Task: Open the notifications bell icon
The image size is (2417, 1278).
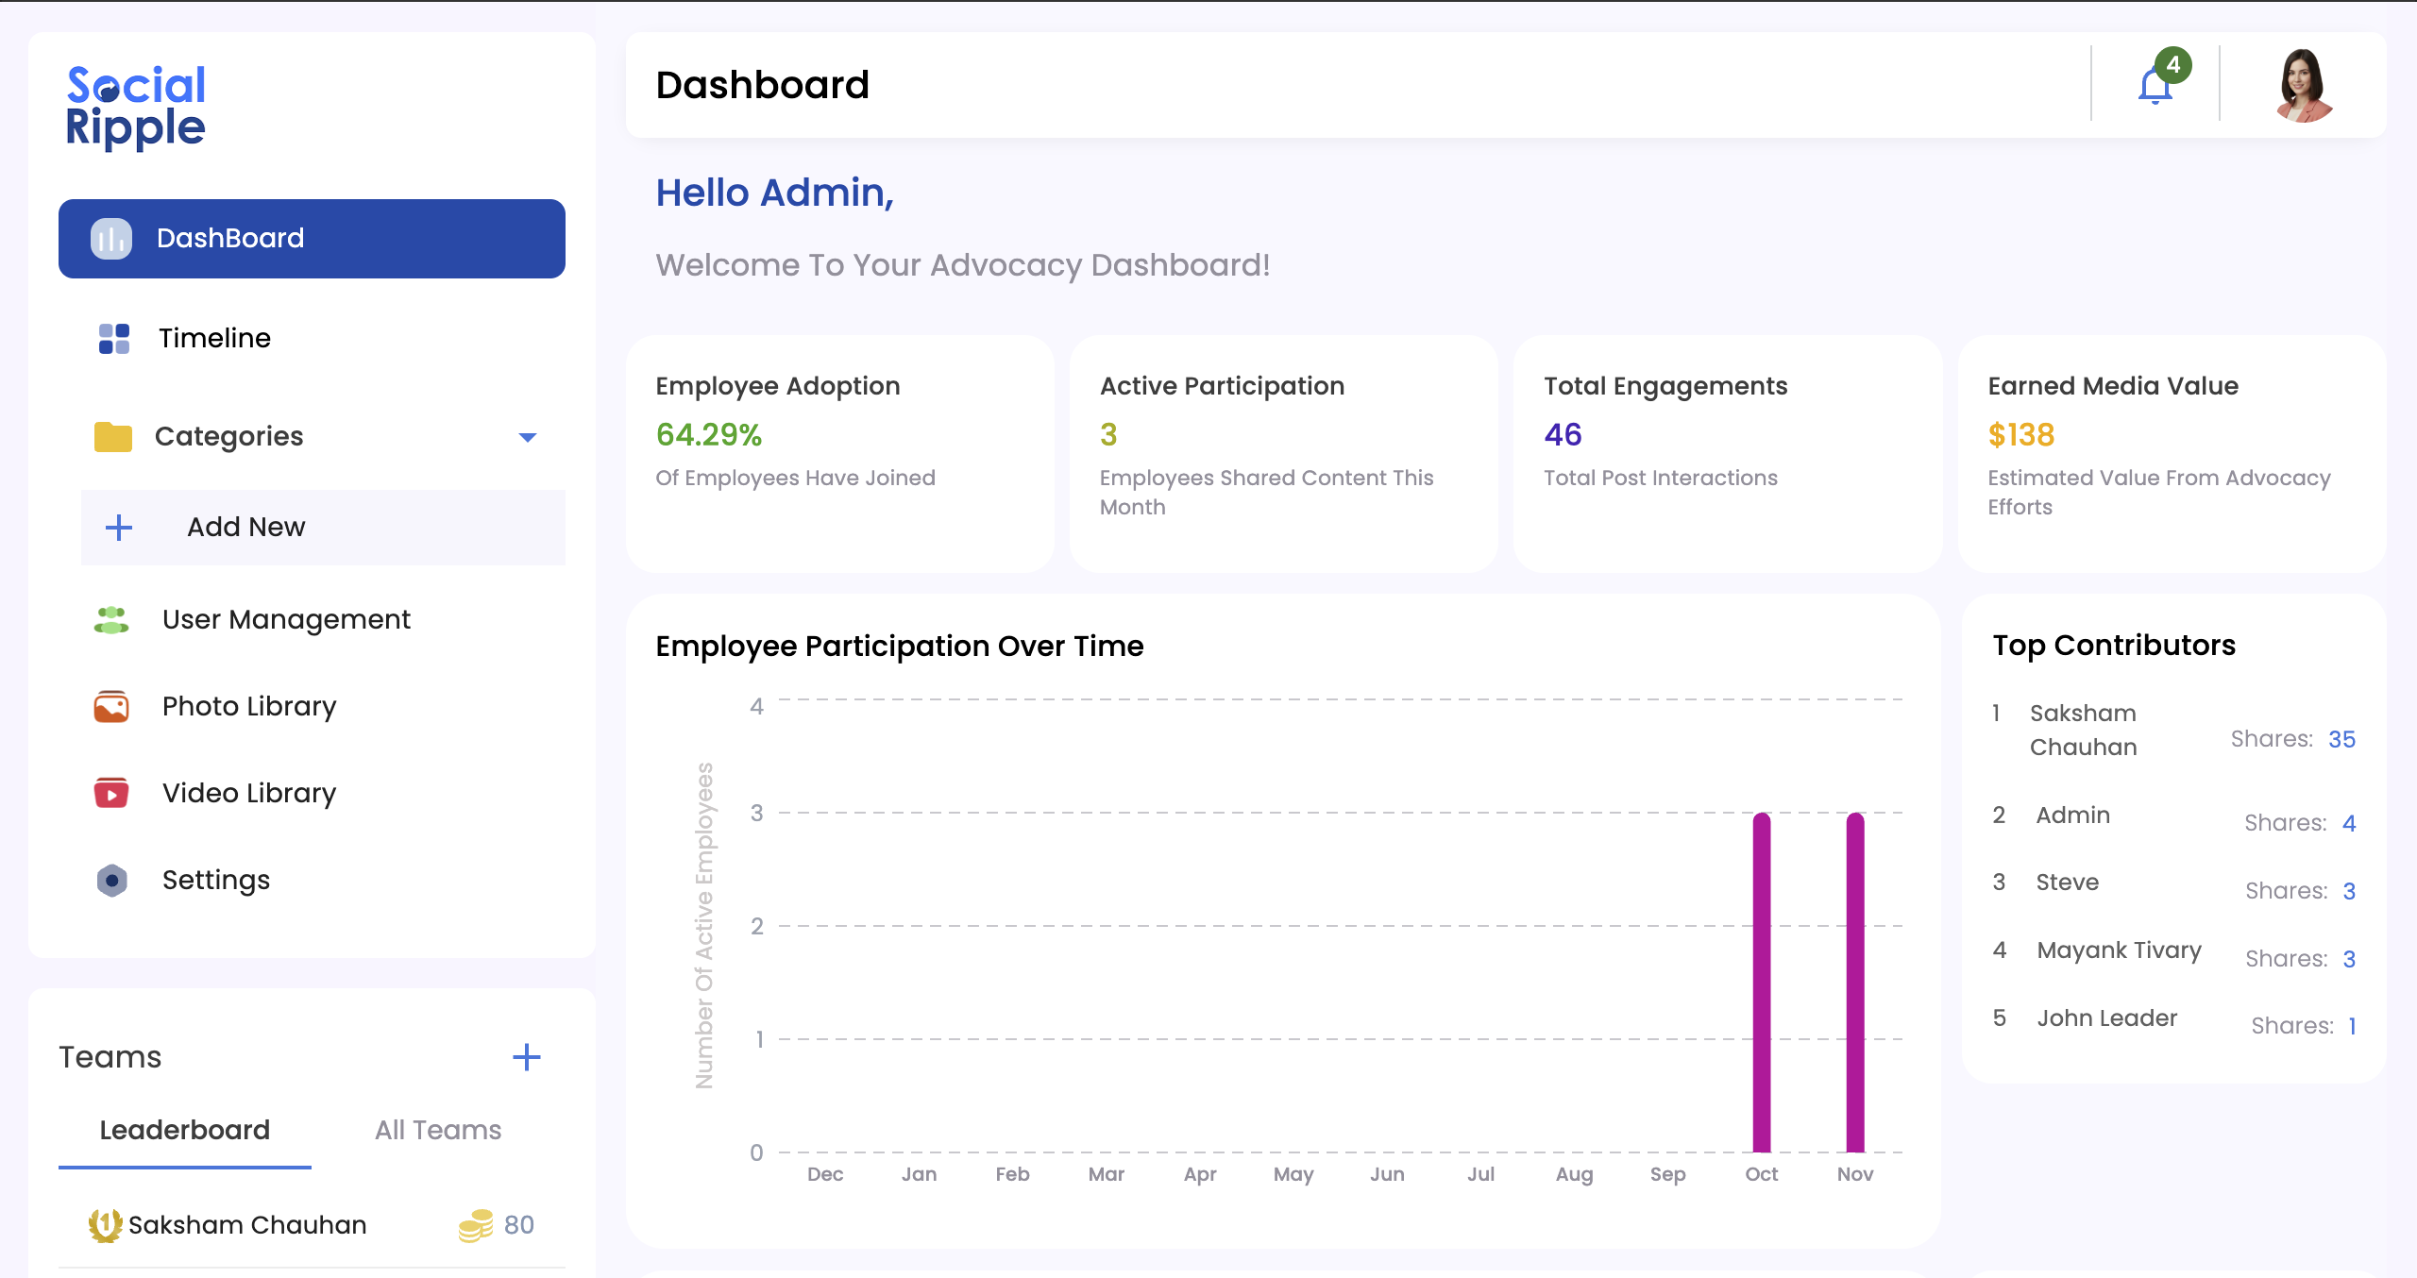Action: 2155,86
